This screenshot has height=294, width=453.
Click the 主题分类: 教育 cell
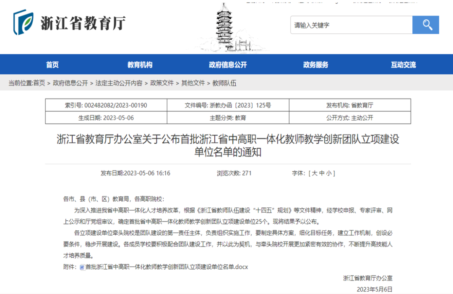coord(228,118)
